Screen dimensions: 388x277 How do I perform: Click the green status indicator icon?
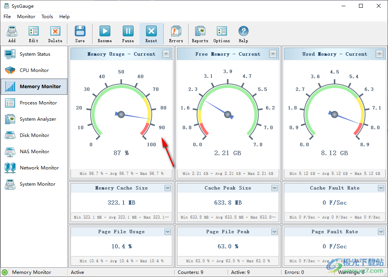[5, 272]
